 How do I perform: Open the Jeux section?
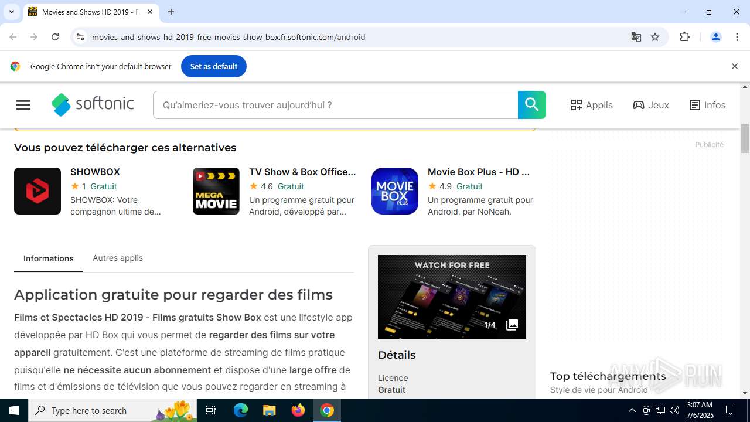651,105
